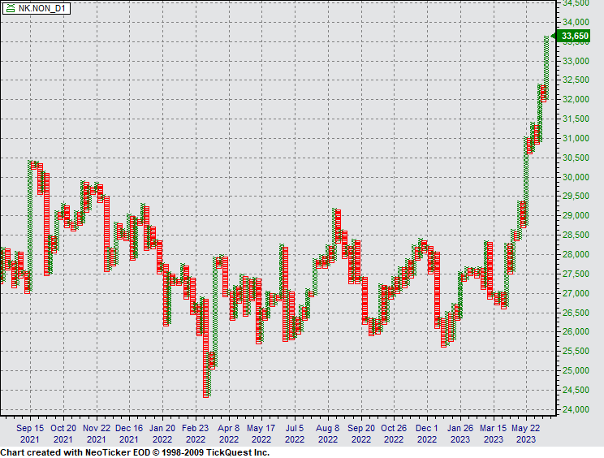Click the green series icon beside NK.NON_D1
This screenshot has height=458, width=604.
click(11, 9)
